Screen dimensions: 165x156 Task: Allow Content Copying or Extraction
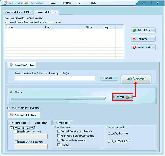(x=59, y=131)
